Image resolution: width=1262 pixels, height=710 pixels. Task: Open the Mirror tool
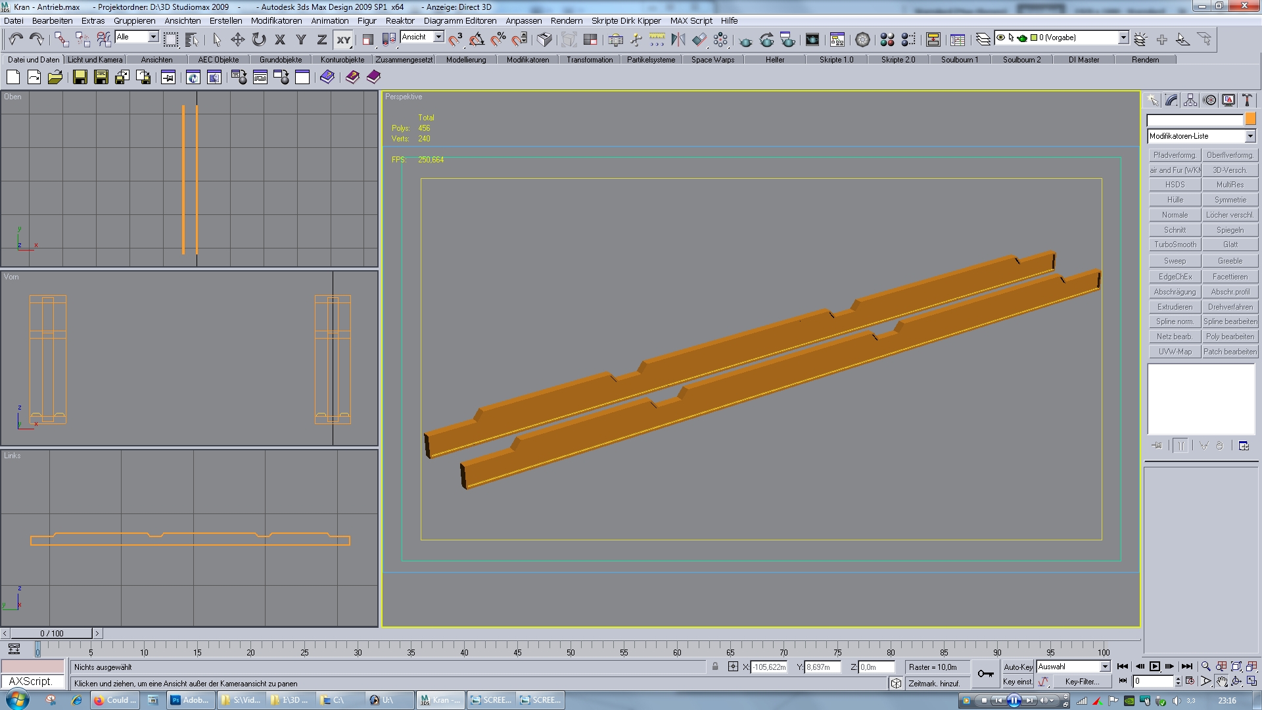[678, 39]
